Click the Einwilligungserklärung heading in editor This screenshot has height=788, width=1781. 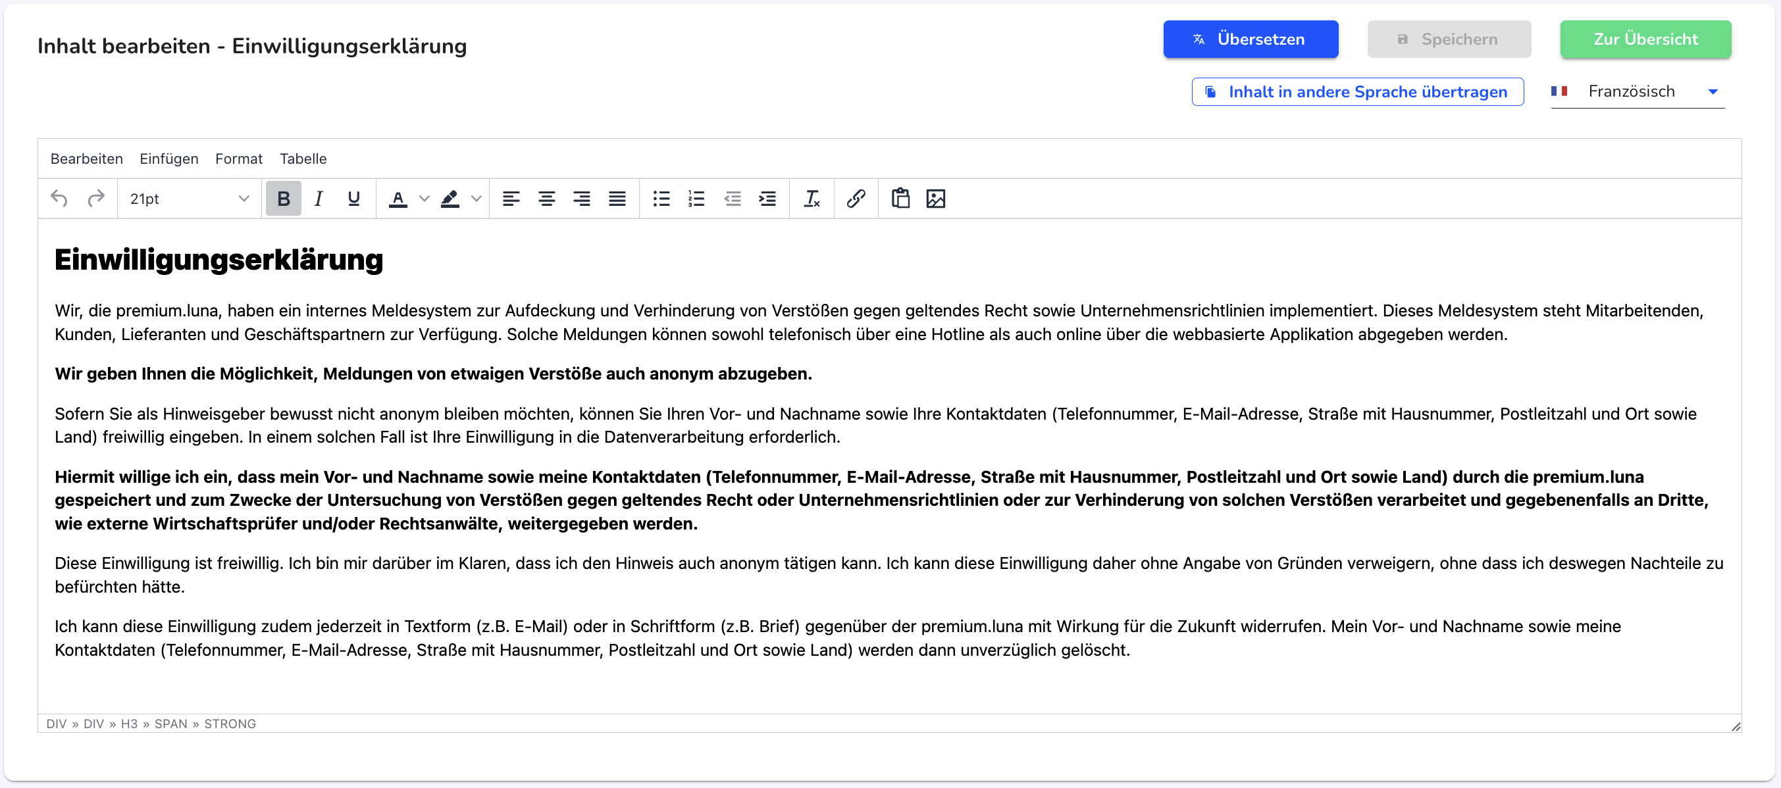(x=219, y=260)
